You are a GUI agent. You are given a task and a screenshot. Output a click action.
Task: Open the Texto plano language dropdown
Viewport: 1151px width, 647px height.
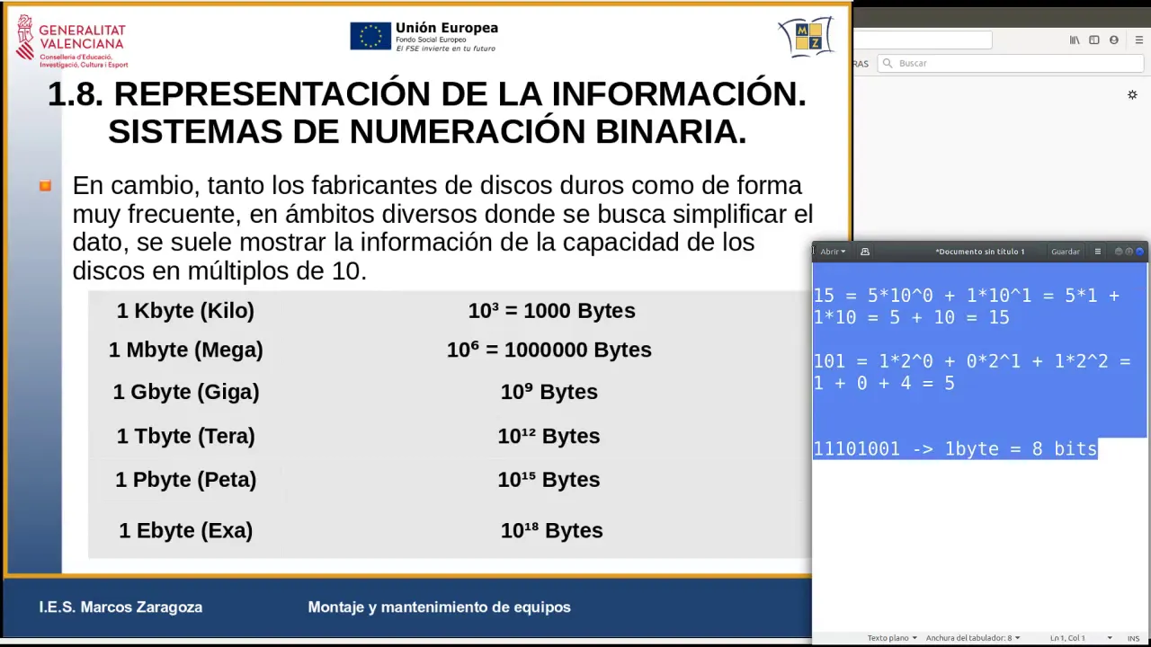pyautogui.click(x=892, y=638)
